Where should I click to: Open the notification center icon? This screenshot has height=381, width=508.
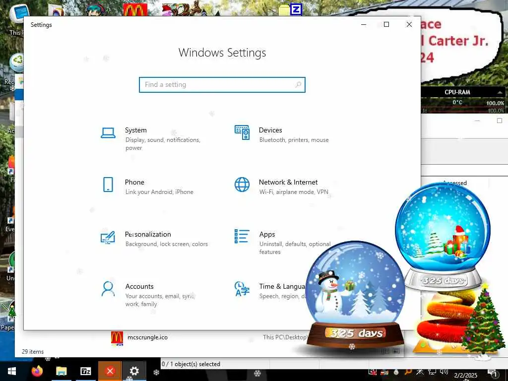pyautogui.click(x=492, y=373)
